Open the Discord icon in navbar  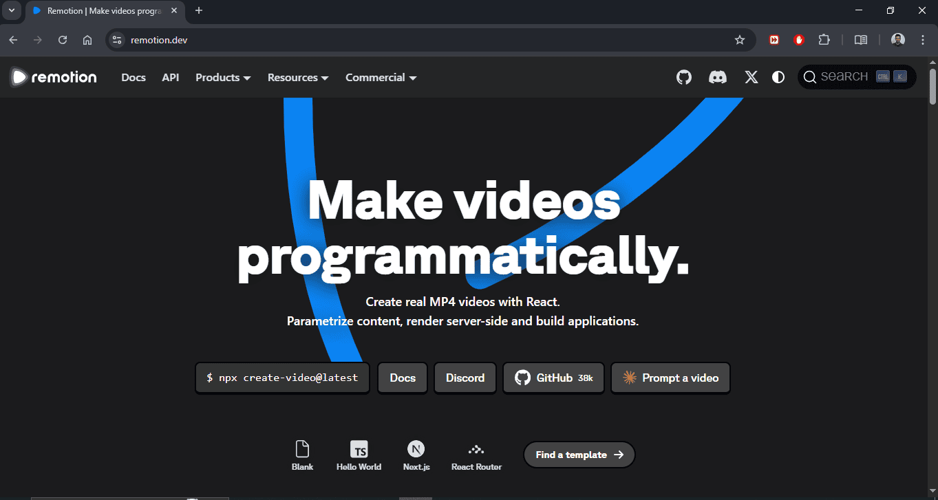pyautogui.click(x=718, y=78)
